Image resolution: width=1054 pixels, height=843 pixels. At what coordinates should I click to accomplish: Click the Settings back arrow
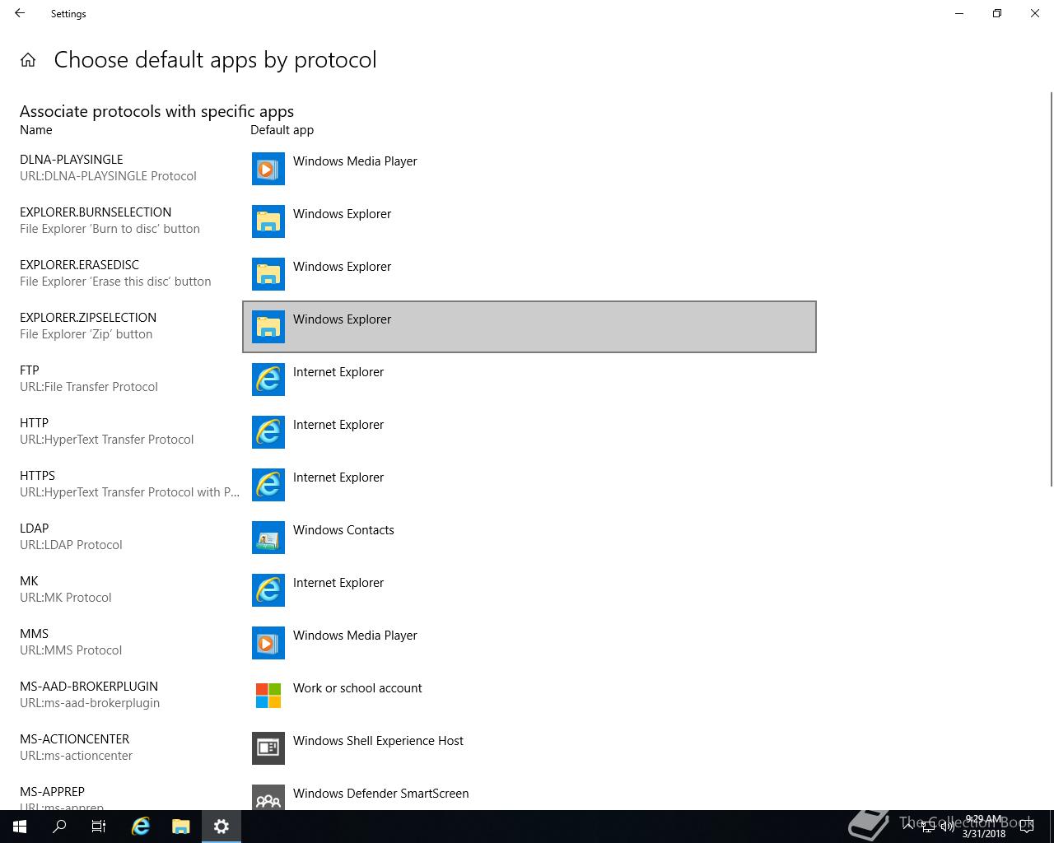tap(20, 13)
